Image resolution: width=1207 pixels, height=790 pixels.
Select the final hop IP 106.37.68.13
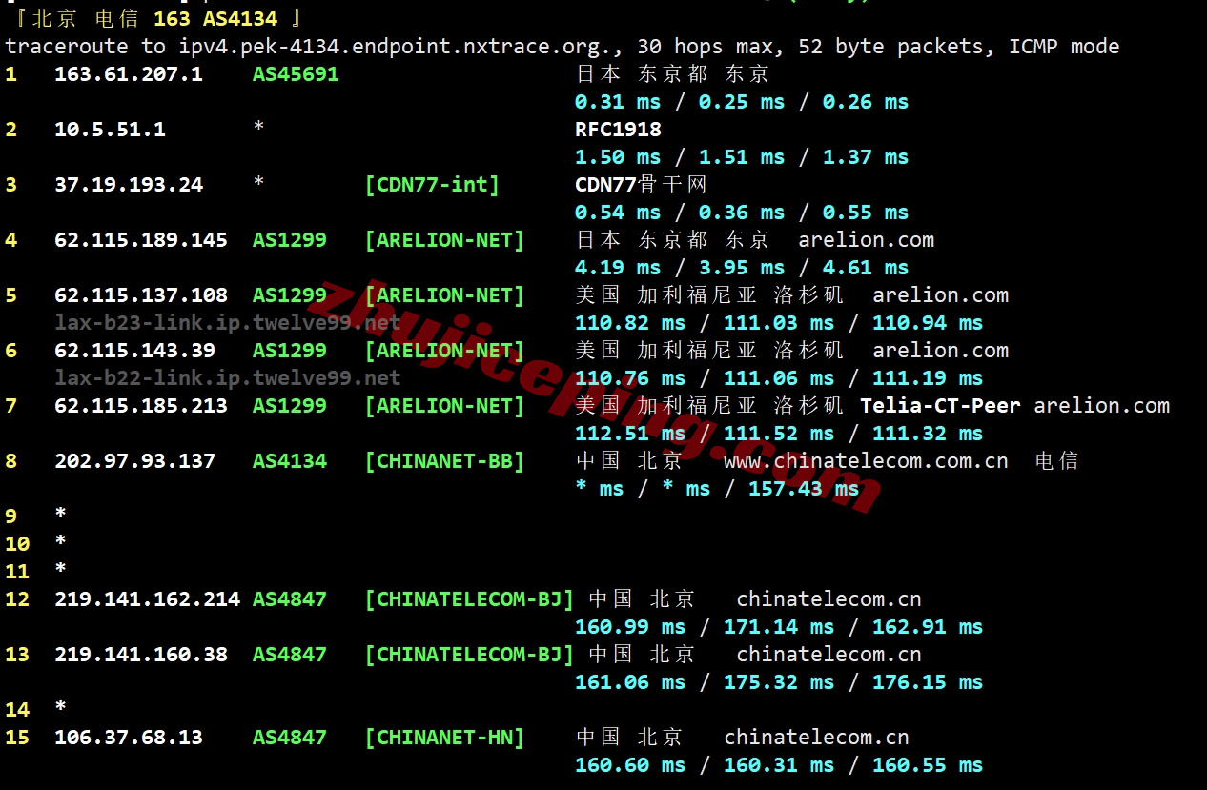(x=128, y=738)
